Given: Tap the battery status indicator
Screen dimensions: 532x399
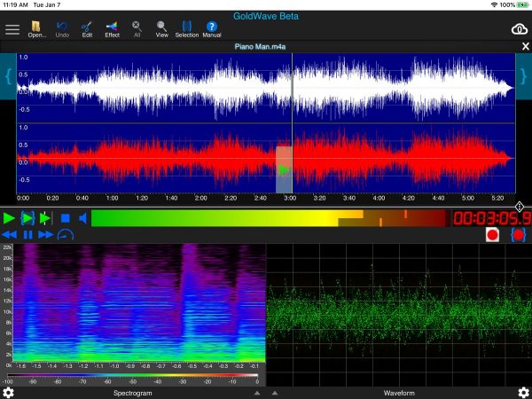Looking at the screenshot, I should point(523,4).
